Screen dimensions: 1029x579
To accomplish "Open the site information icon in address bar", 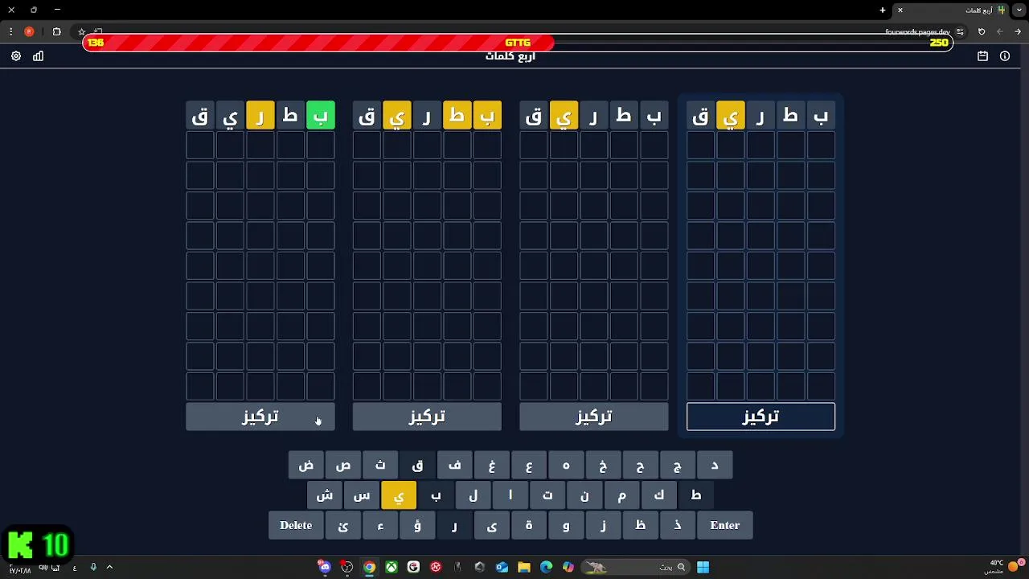I will tap(960, 32).
